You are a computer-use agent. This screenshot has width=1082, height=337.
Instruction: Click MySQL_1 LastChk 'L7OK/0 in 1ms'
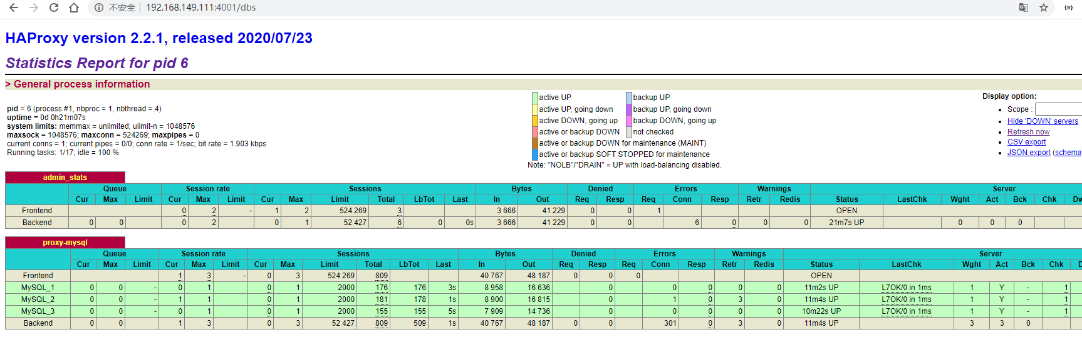pos(906,288)
